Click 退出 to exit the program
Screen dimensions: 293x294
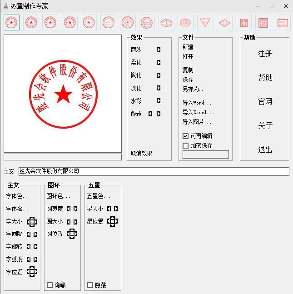pyautogui.click(x=265, y=149)
